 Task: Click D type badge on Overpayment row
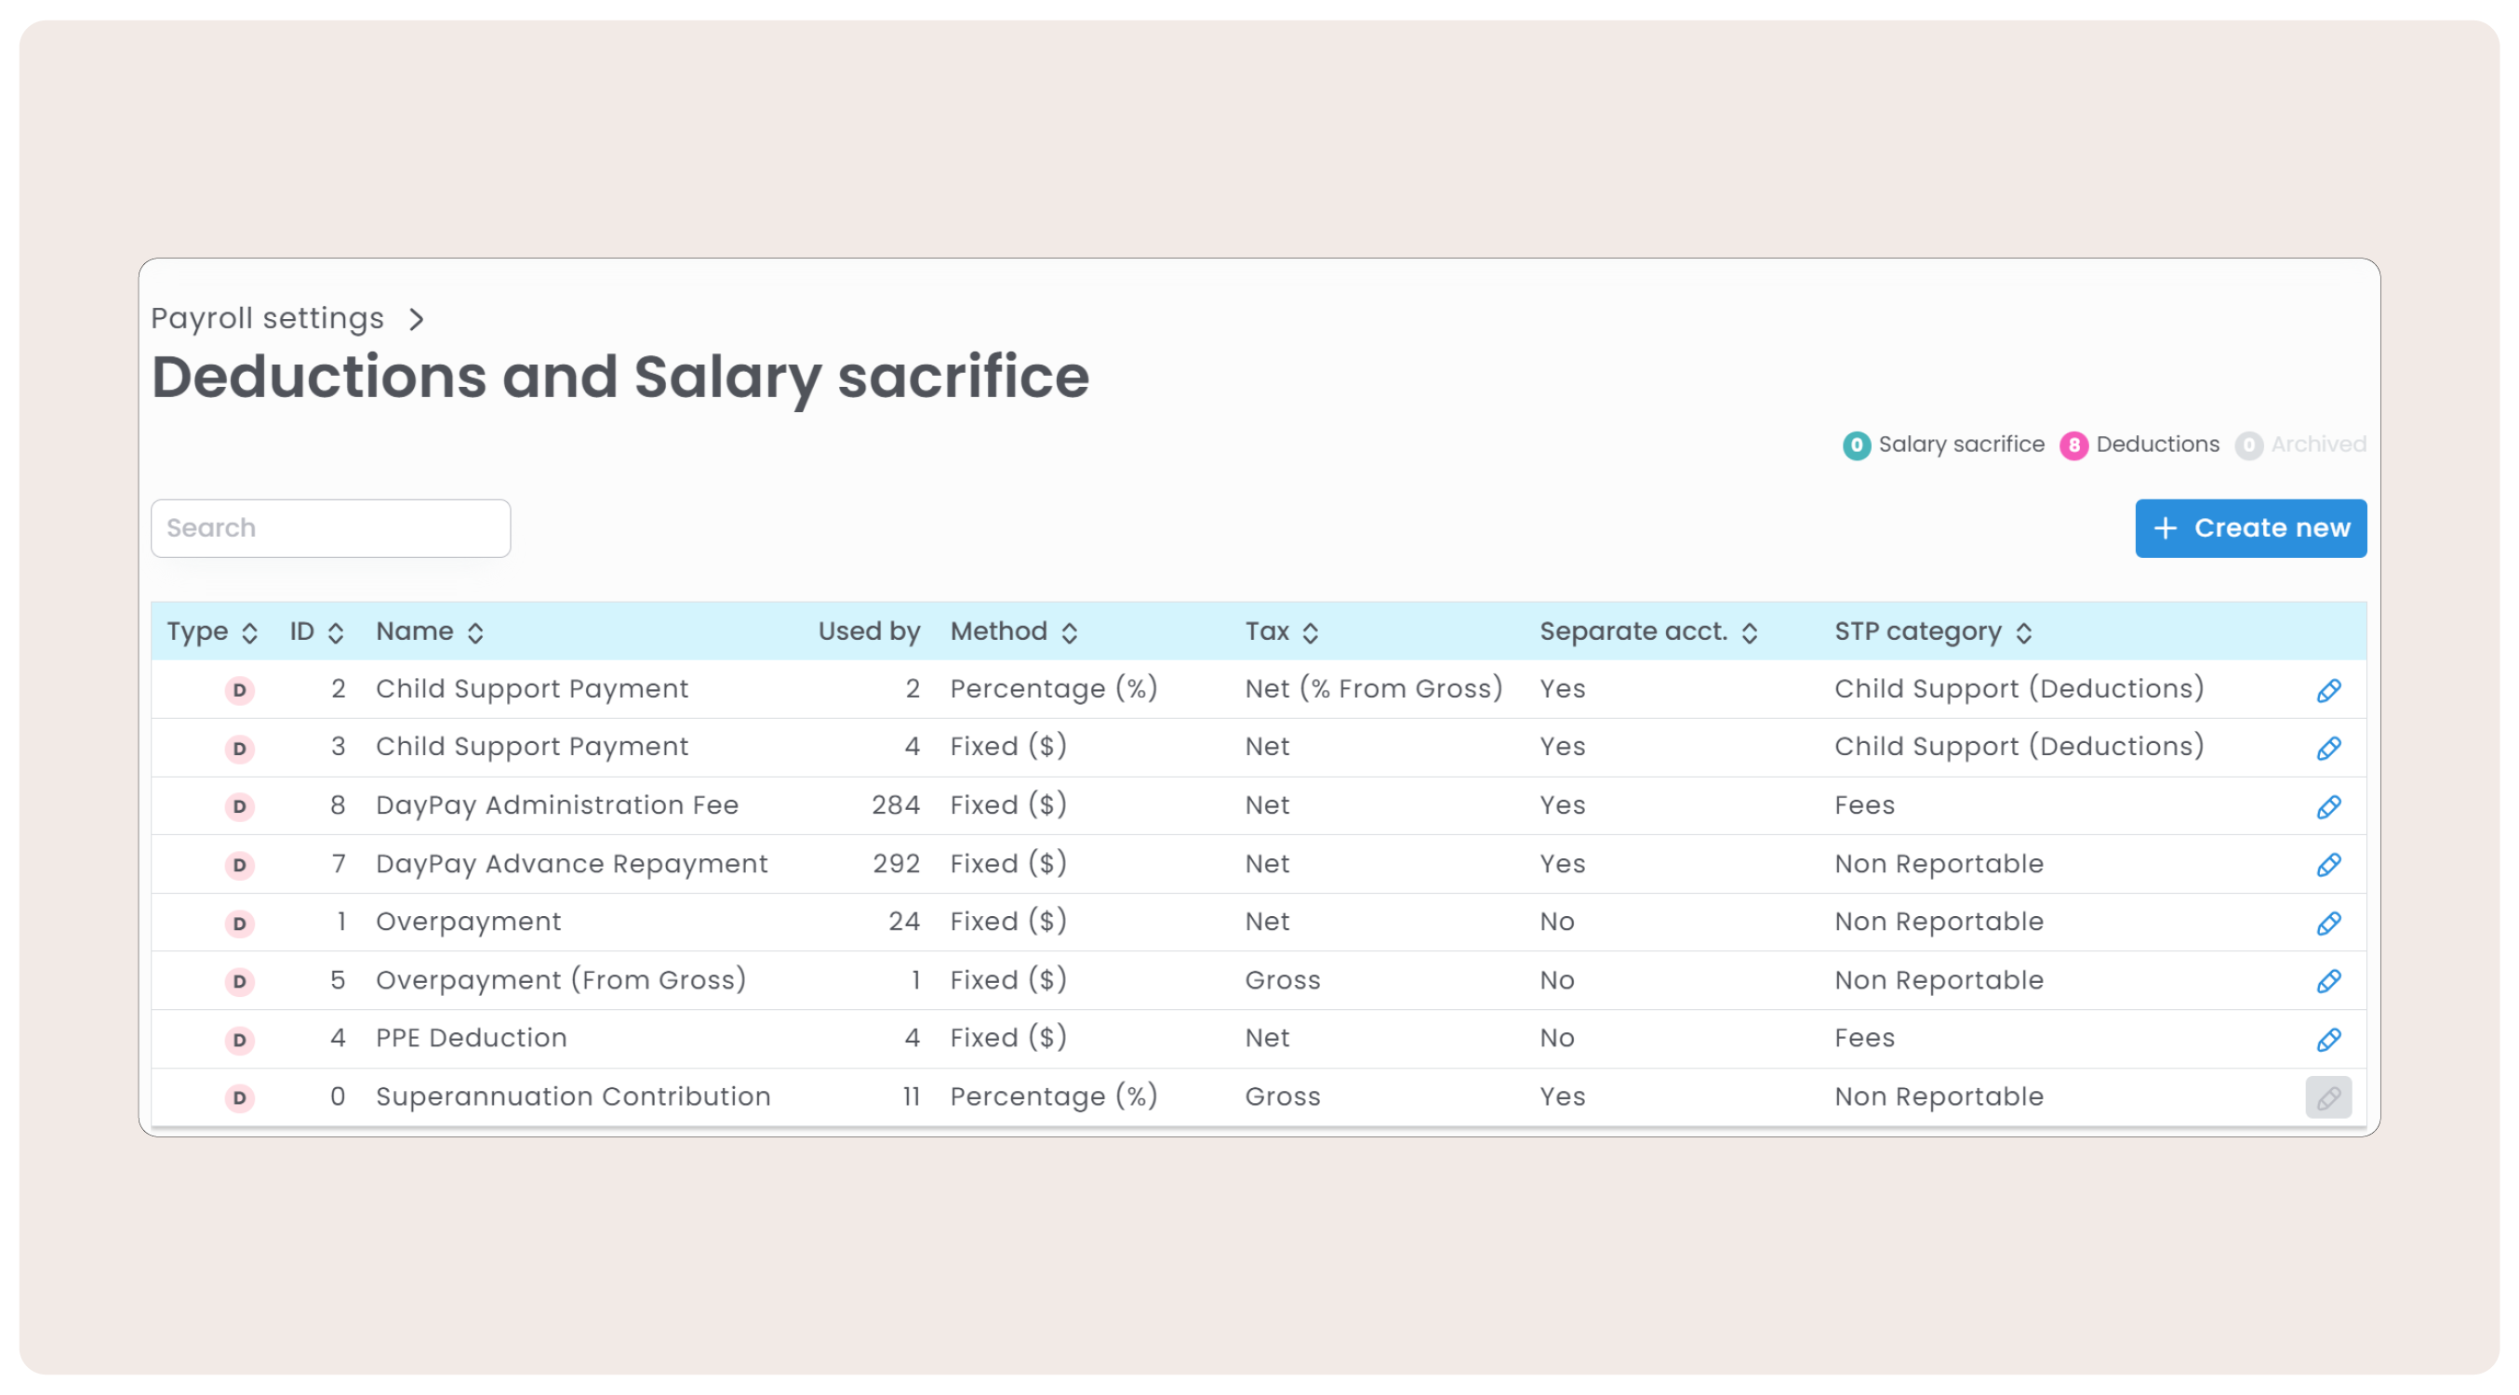pos(240,923)
